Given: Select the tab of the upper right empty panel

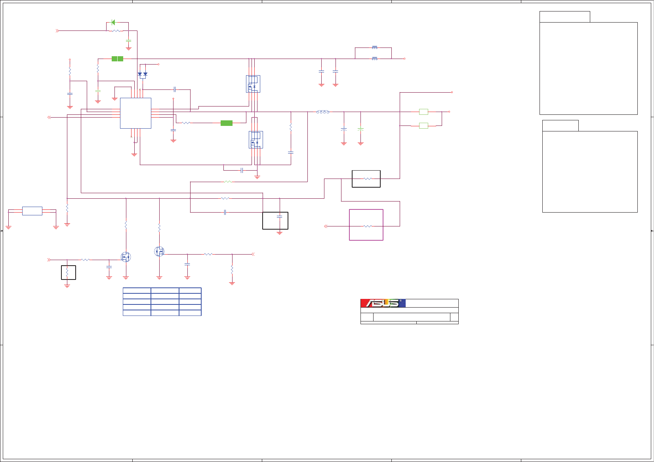Looking at the screenshot, I should (x=565, y=17).
